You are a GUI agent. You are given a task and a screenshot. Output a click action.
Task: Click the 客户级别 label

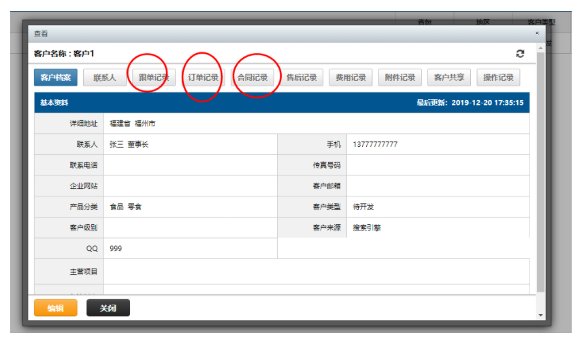[84, 228]
